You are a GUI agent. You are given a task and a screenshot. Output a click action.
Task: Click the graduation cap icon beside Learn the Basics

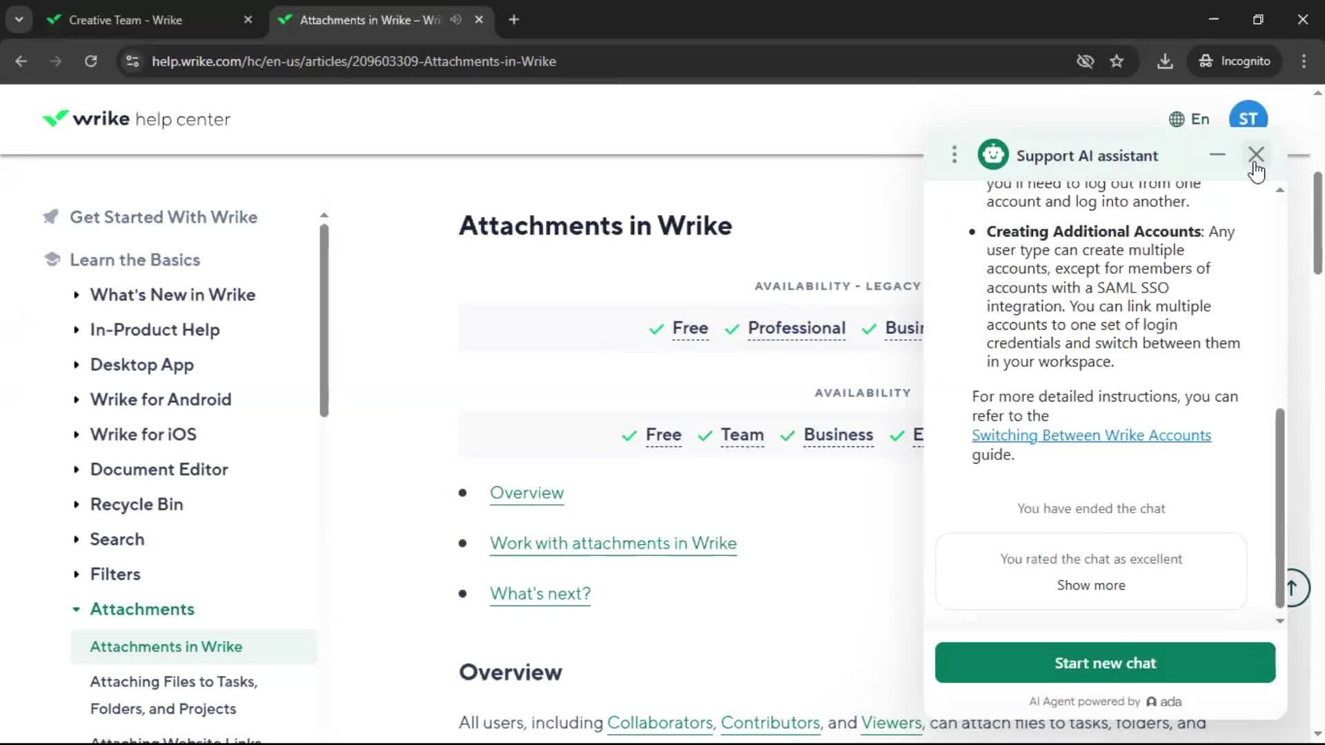(52, 259)
